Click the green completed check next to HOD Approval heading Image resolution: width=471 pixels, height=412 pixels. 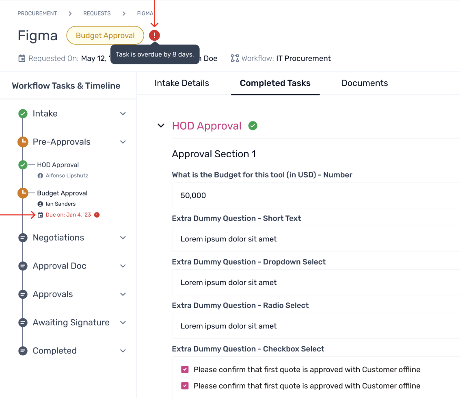pyautogui.click(x=253, y=126)
